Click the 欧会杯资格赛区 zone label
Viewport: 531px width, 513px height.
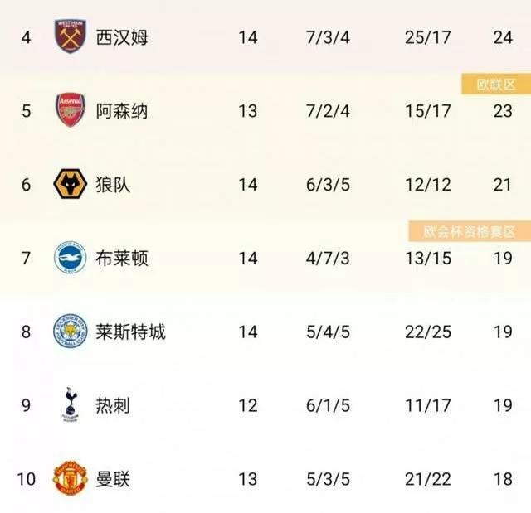point(470,232)
